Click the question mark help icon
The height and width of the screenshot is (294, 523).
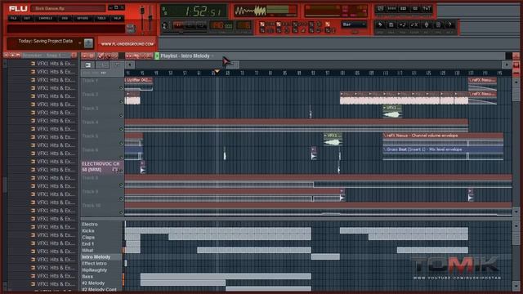[x=449, y=24]
